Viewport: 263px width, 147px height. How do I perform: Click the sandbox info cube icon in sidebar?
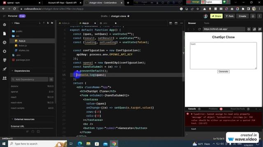point(5,24)
